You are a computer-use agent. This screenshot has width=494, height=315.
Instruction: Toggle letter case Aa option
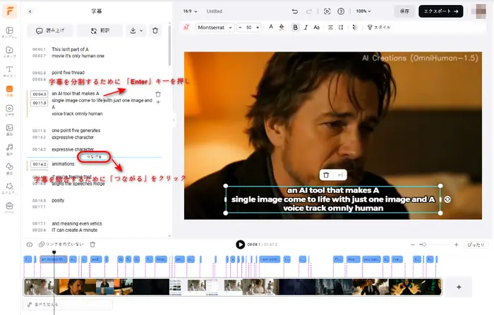pyautogui.click(x=317, y=27)
